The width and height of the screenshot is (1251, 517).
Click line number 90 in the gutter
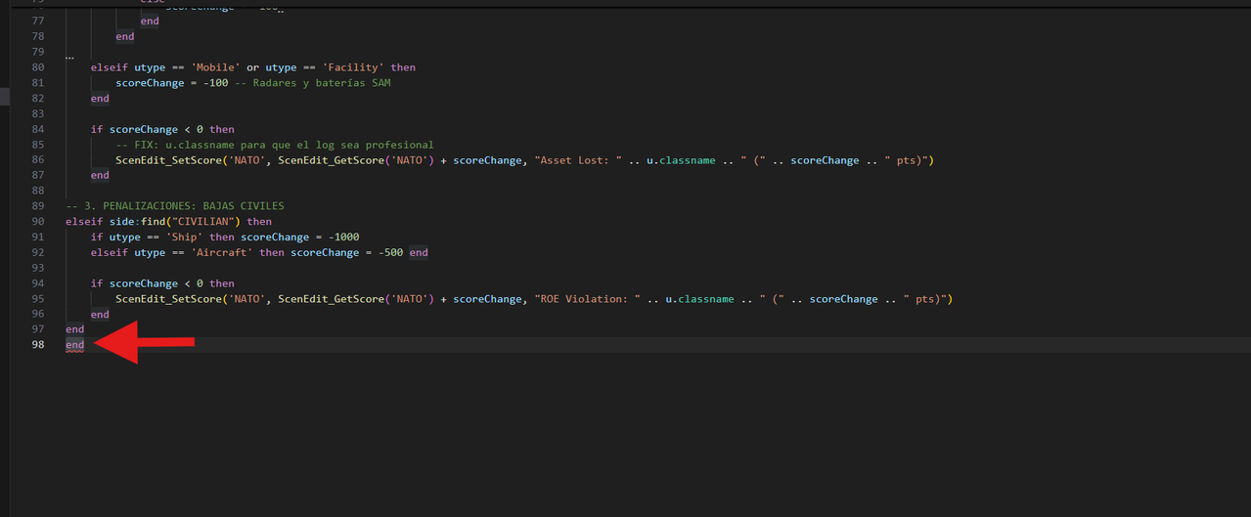(x=38, y=222)
